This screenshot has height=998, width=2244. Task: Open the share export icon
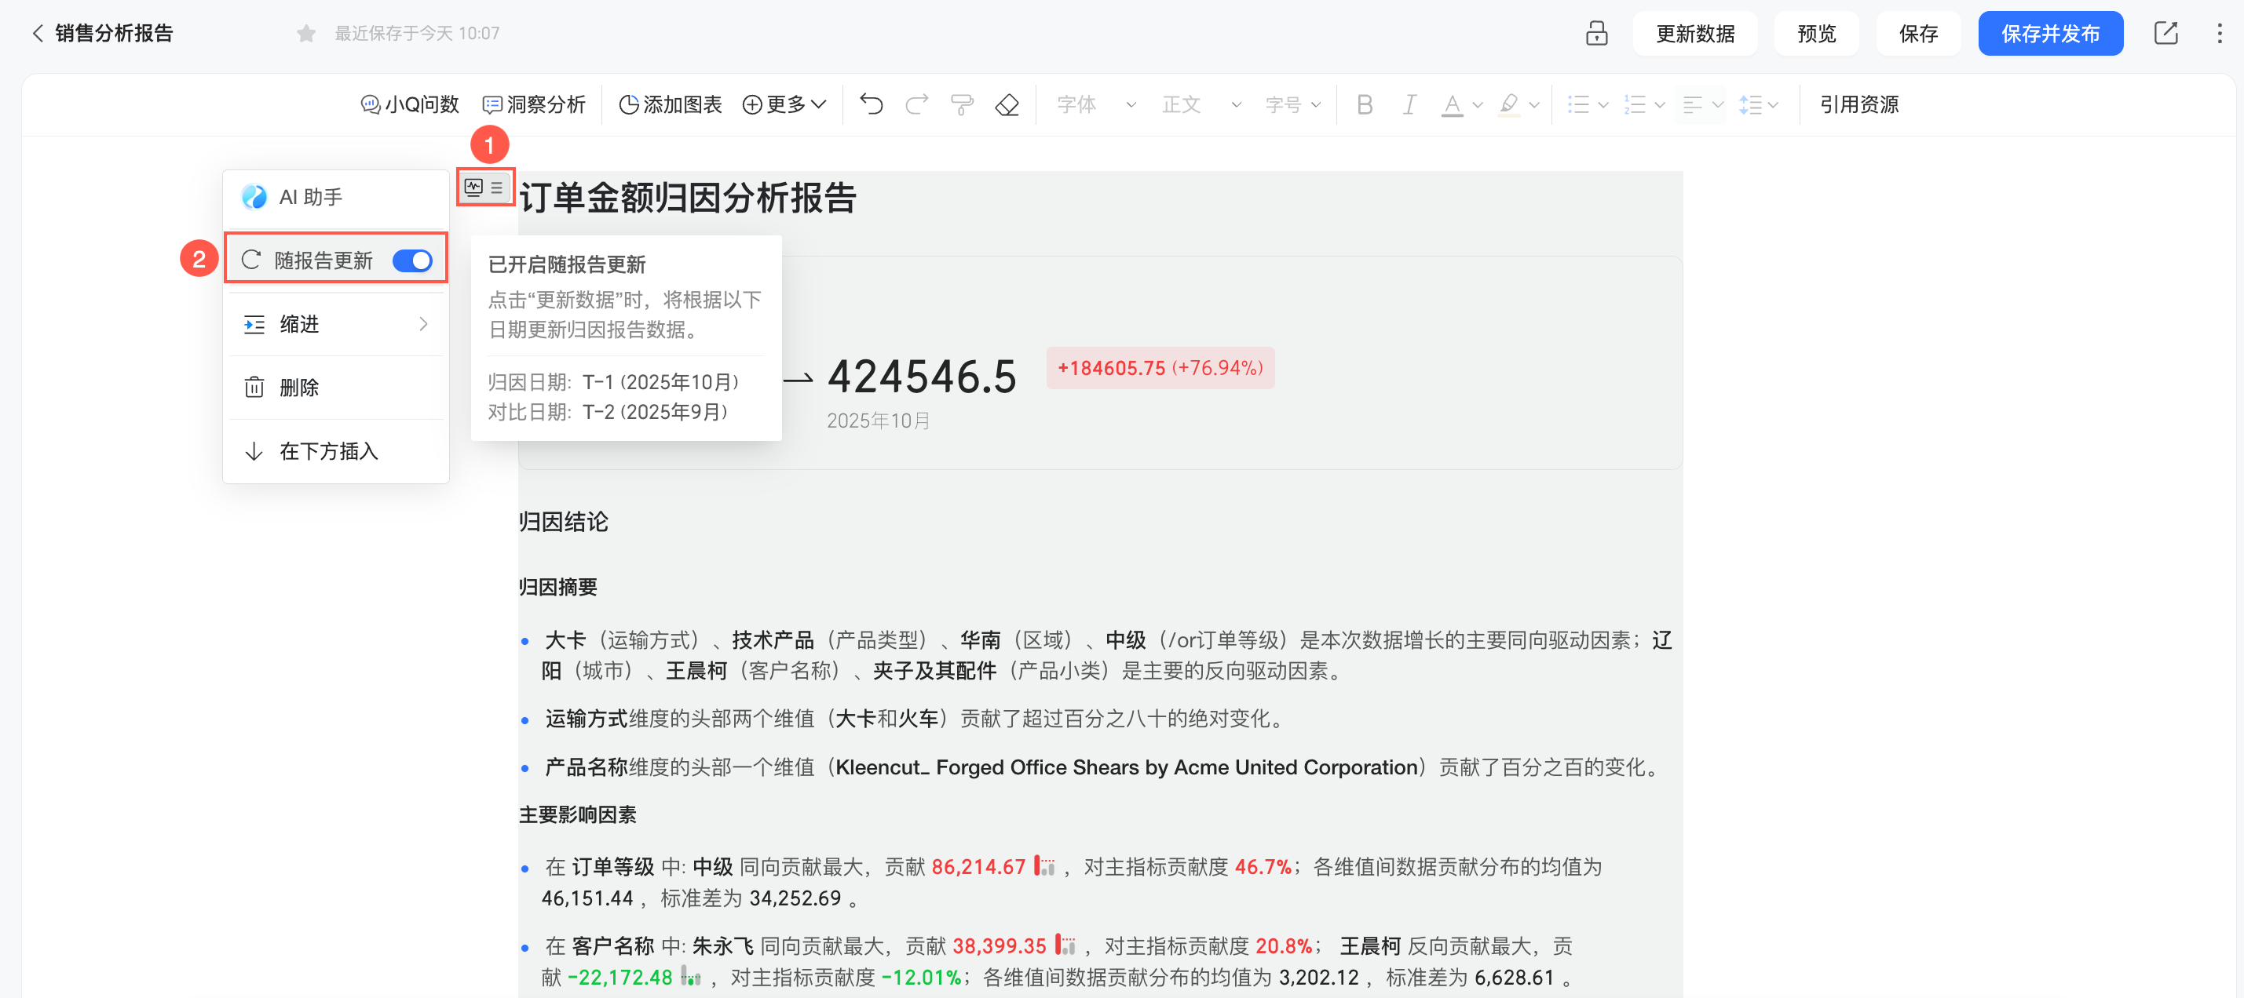tap(2165, 33)
